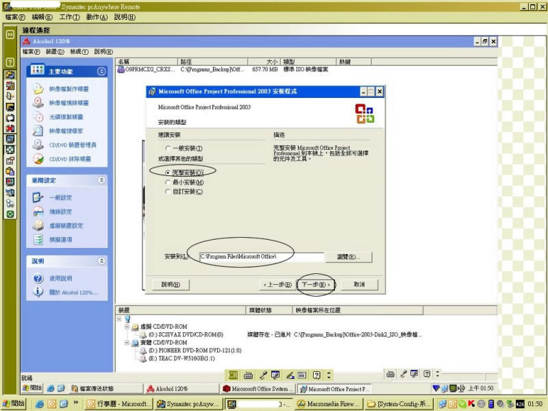
Task: Click the Internet Explorer icon in remote quick launch
Action: pyautogui.click(x=51, y=388)
